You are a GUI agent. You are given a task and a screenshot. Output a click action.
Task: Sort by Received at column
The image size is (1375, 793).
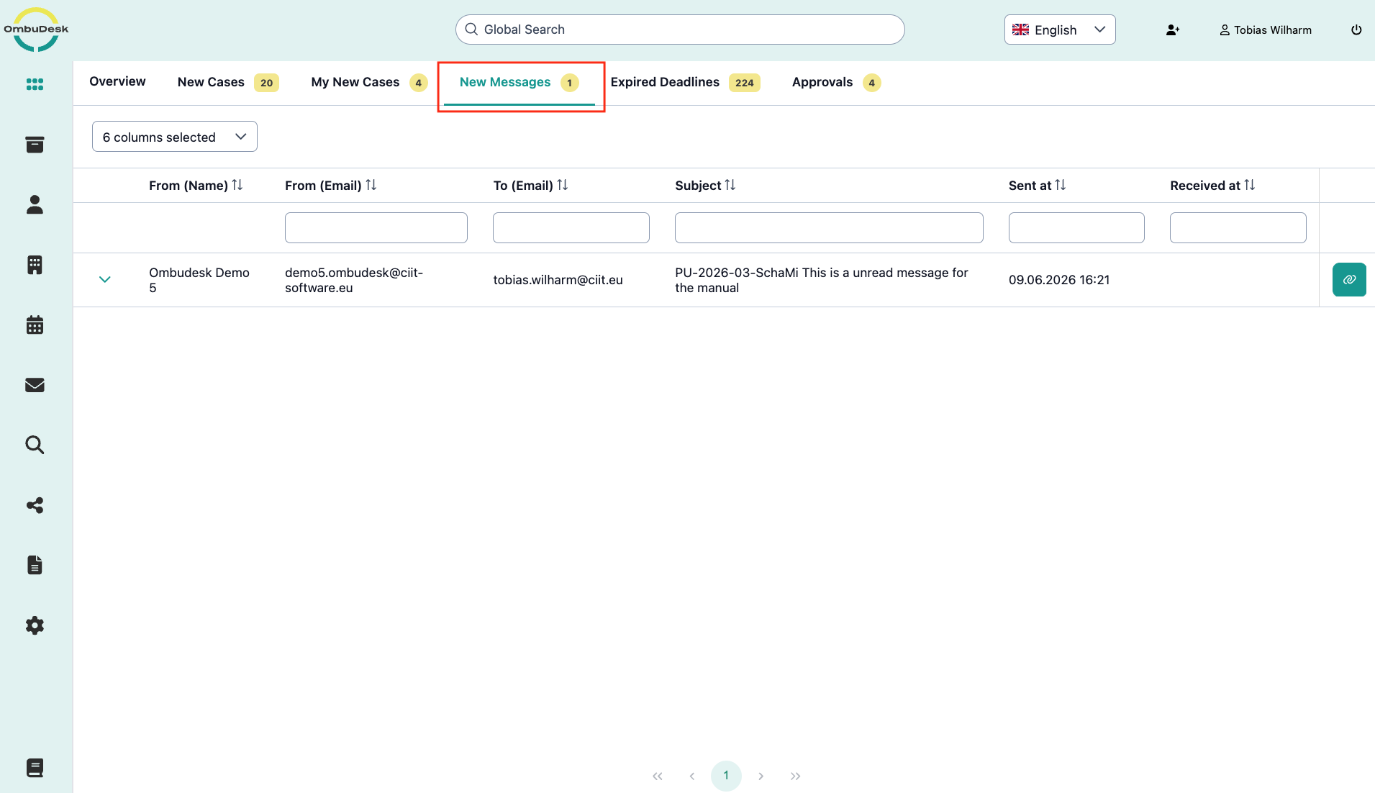(1249, 185)
